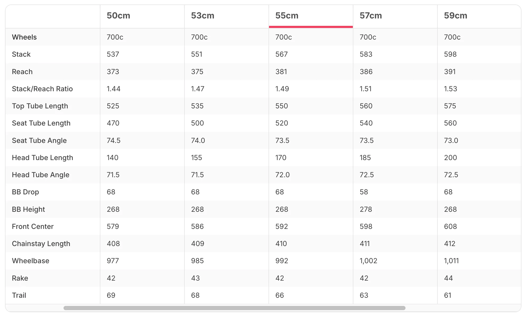Click the horizontal scrollbar thumb below table
The width and height of the screenshot is (527, 317).
[x=234, y=308]
